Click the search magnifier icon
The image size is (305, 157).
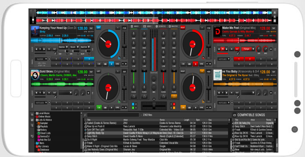click(x=85, y=115)
